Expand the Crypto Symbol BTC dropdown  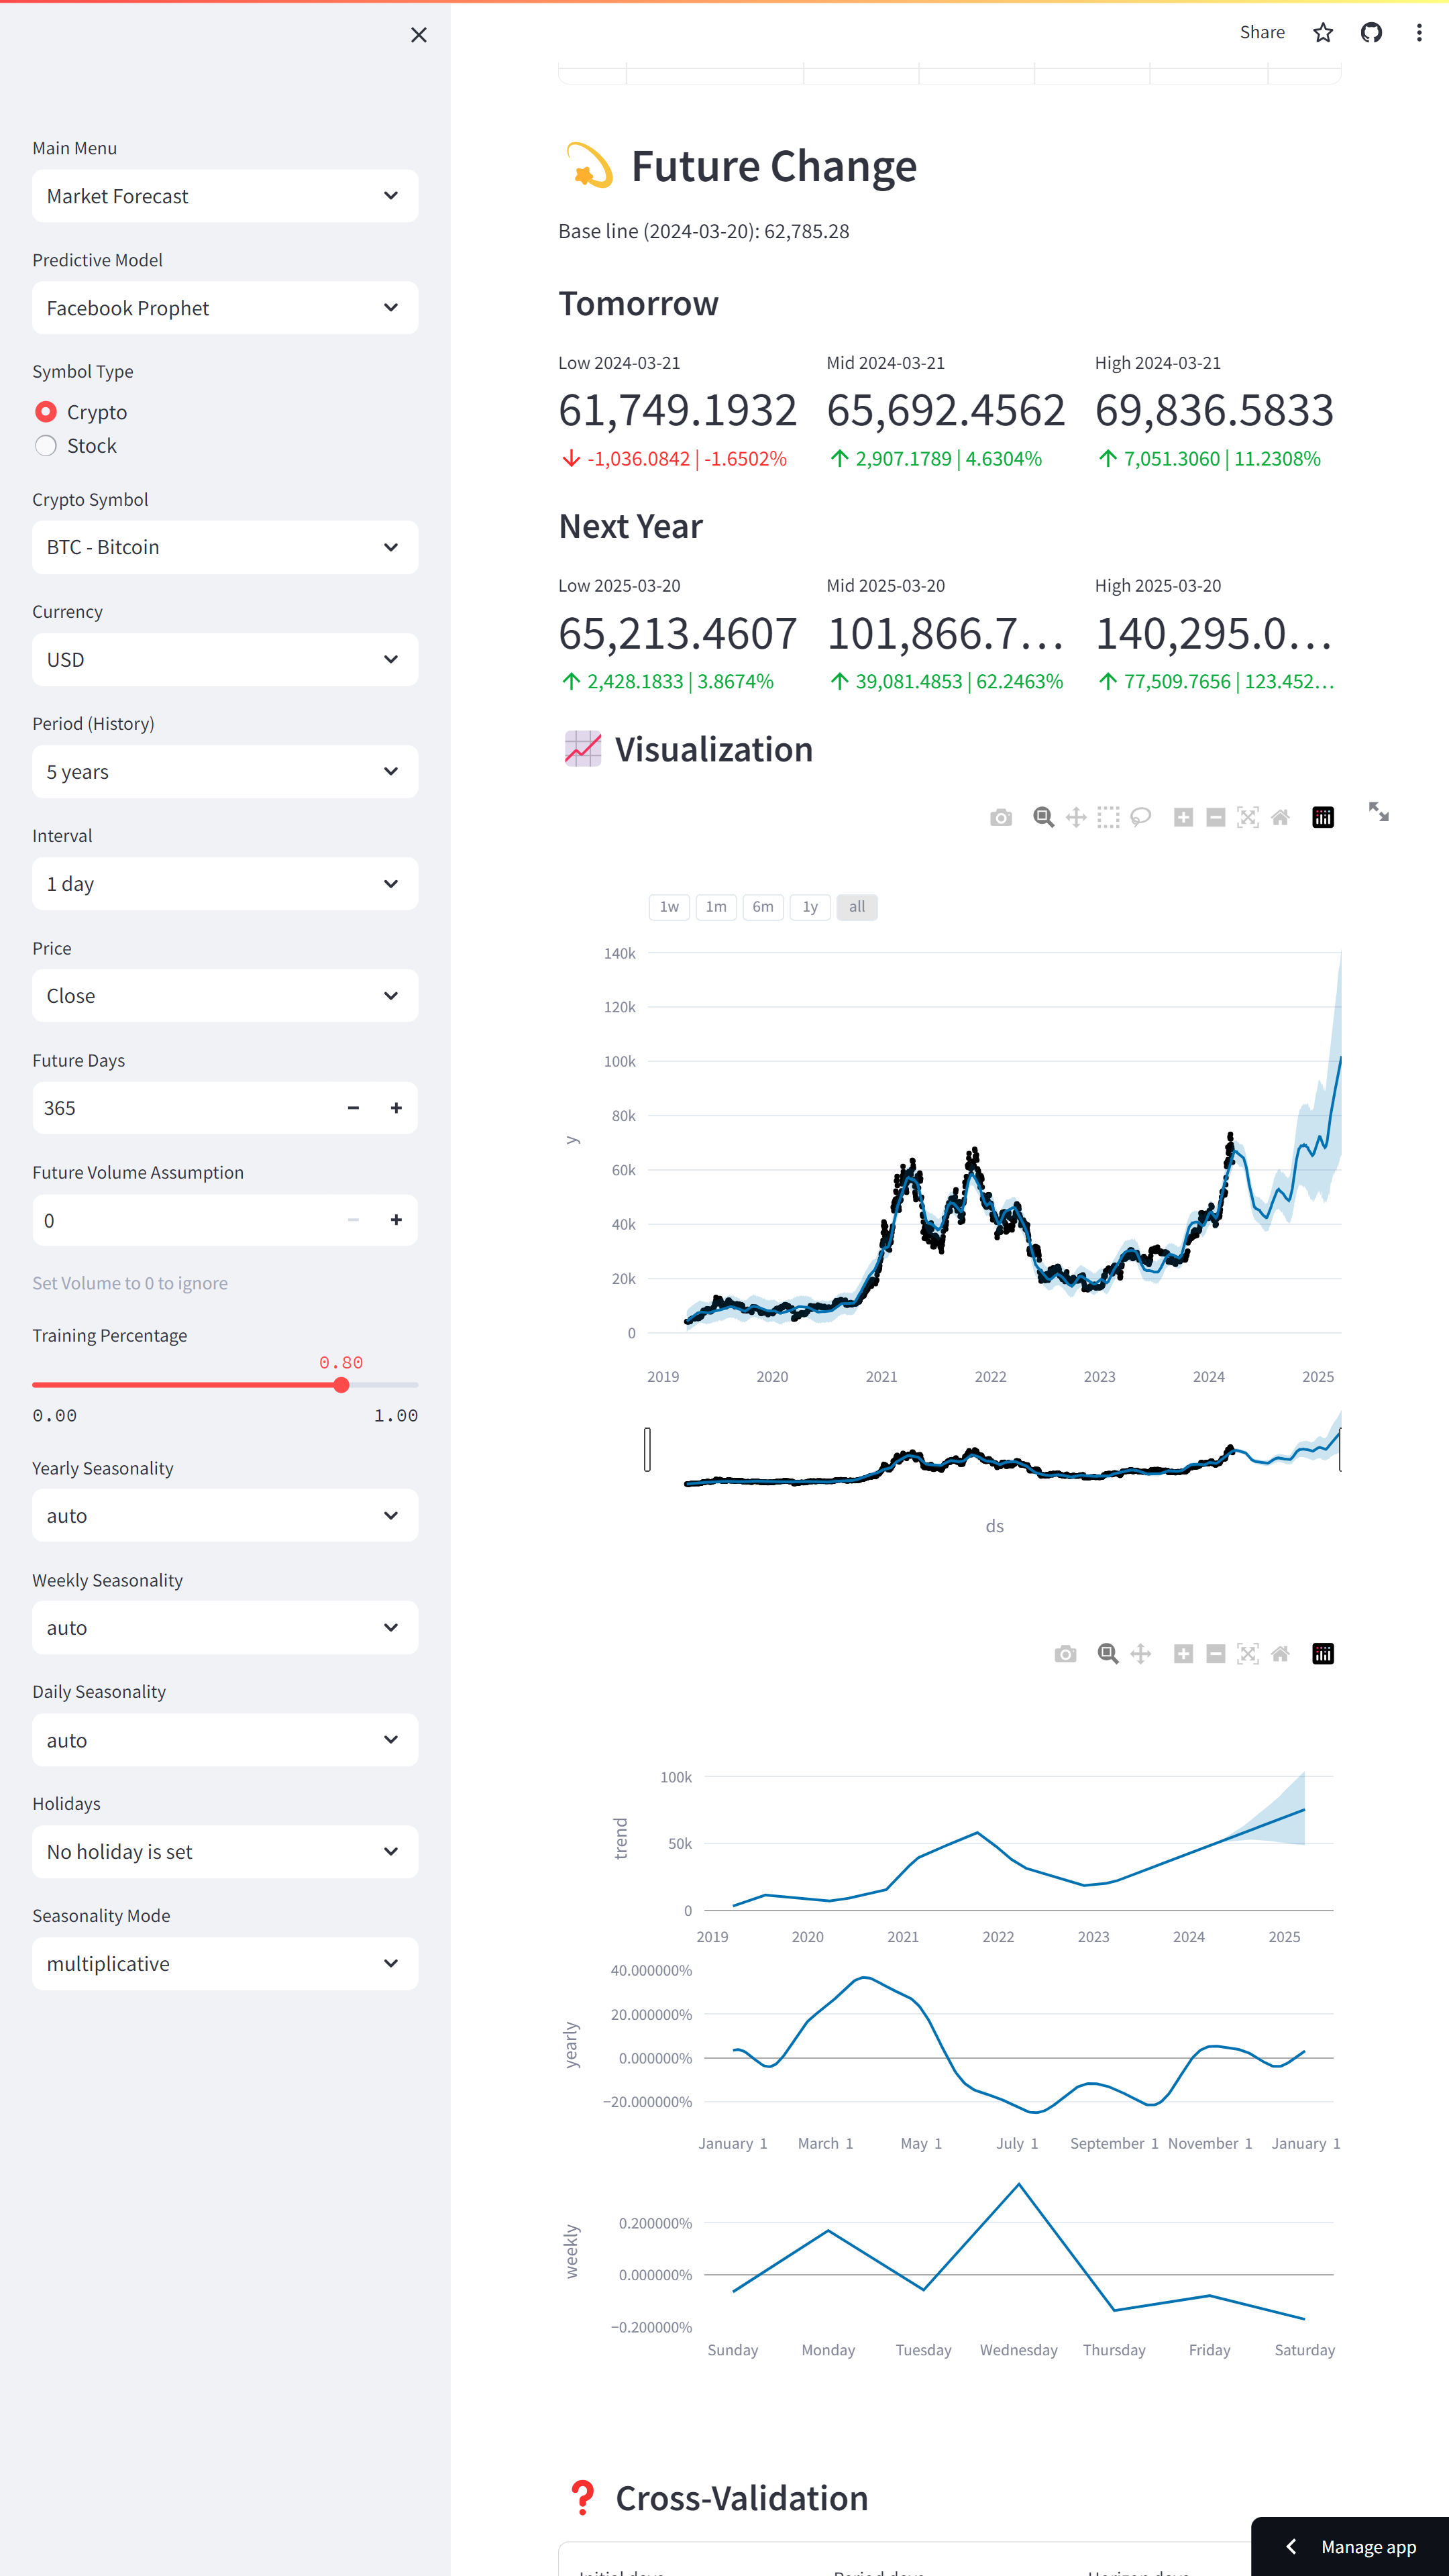tap(225, 547)
